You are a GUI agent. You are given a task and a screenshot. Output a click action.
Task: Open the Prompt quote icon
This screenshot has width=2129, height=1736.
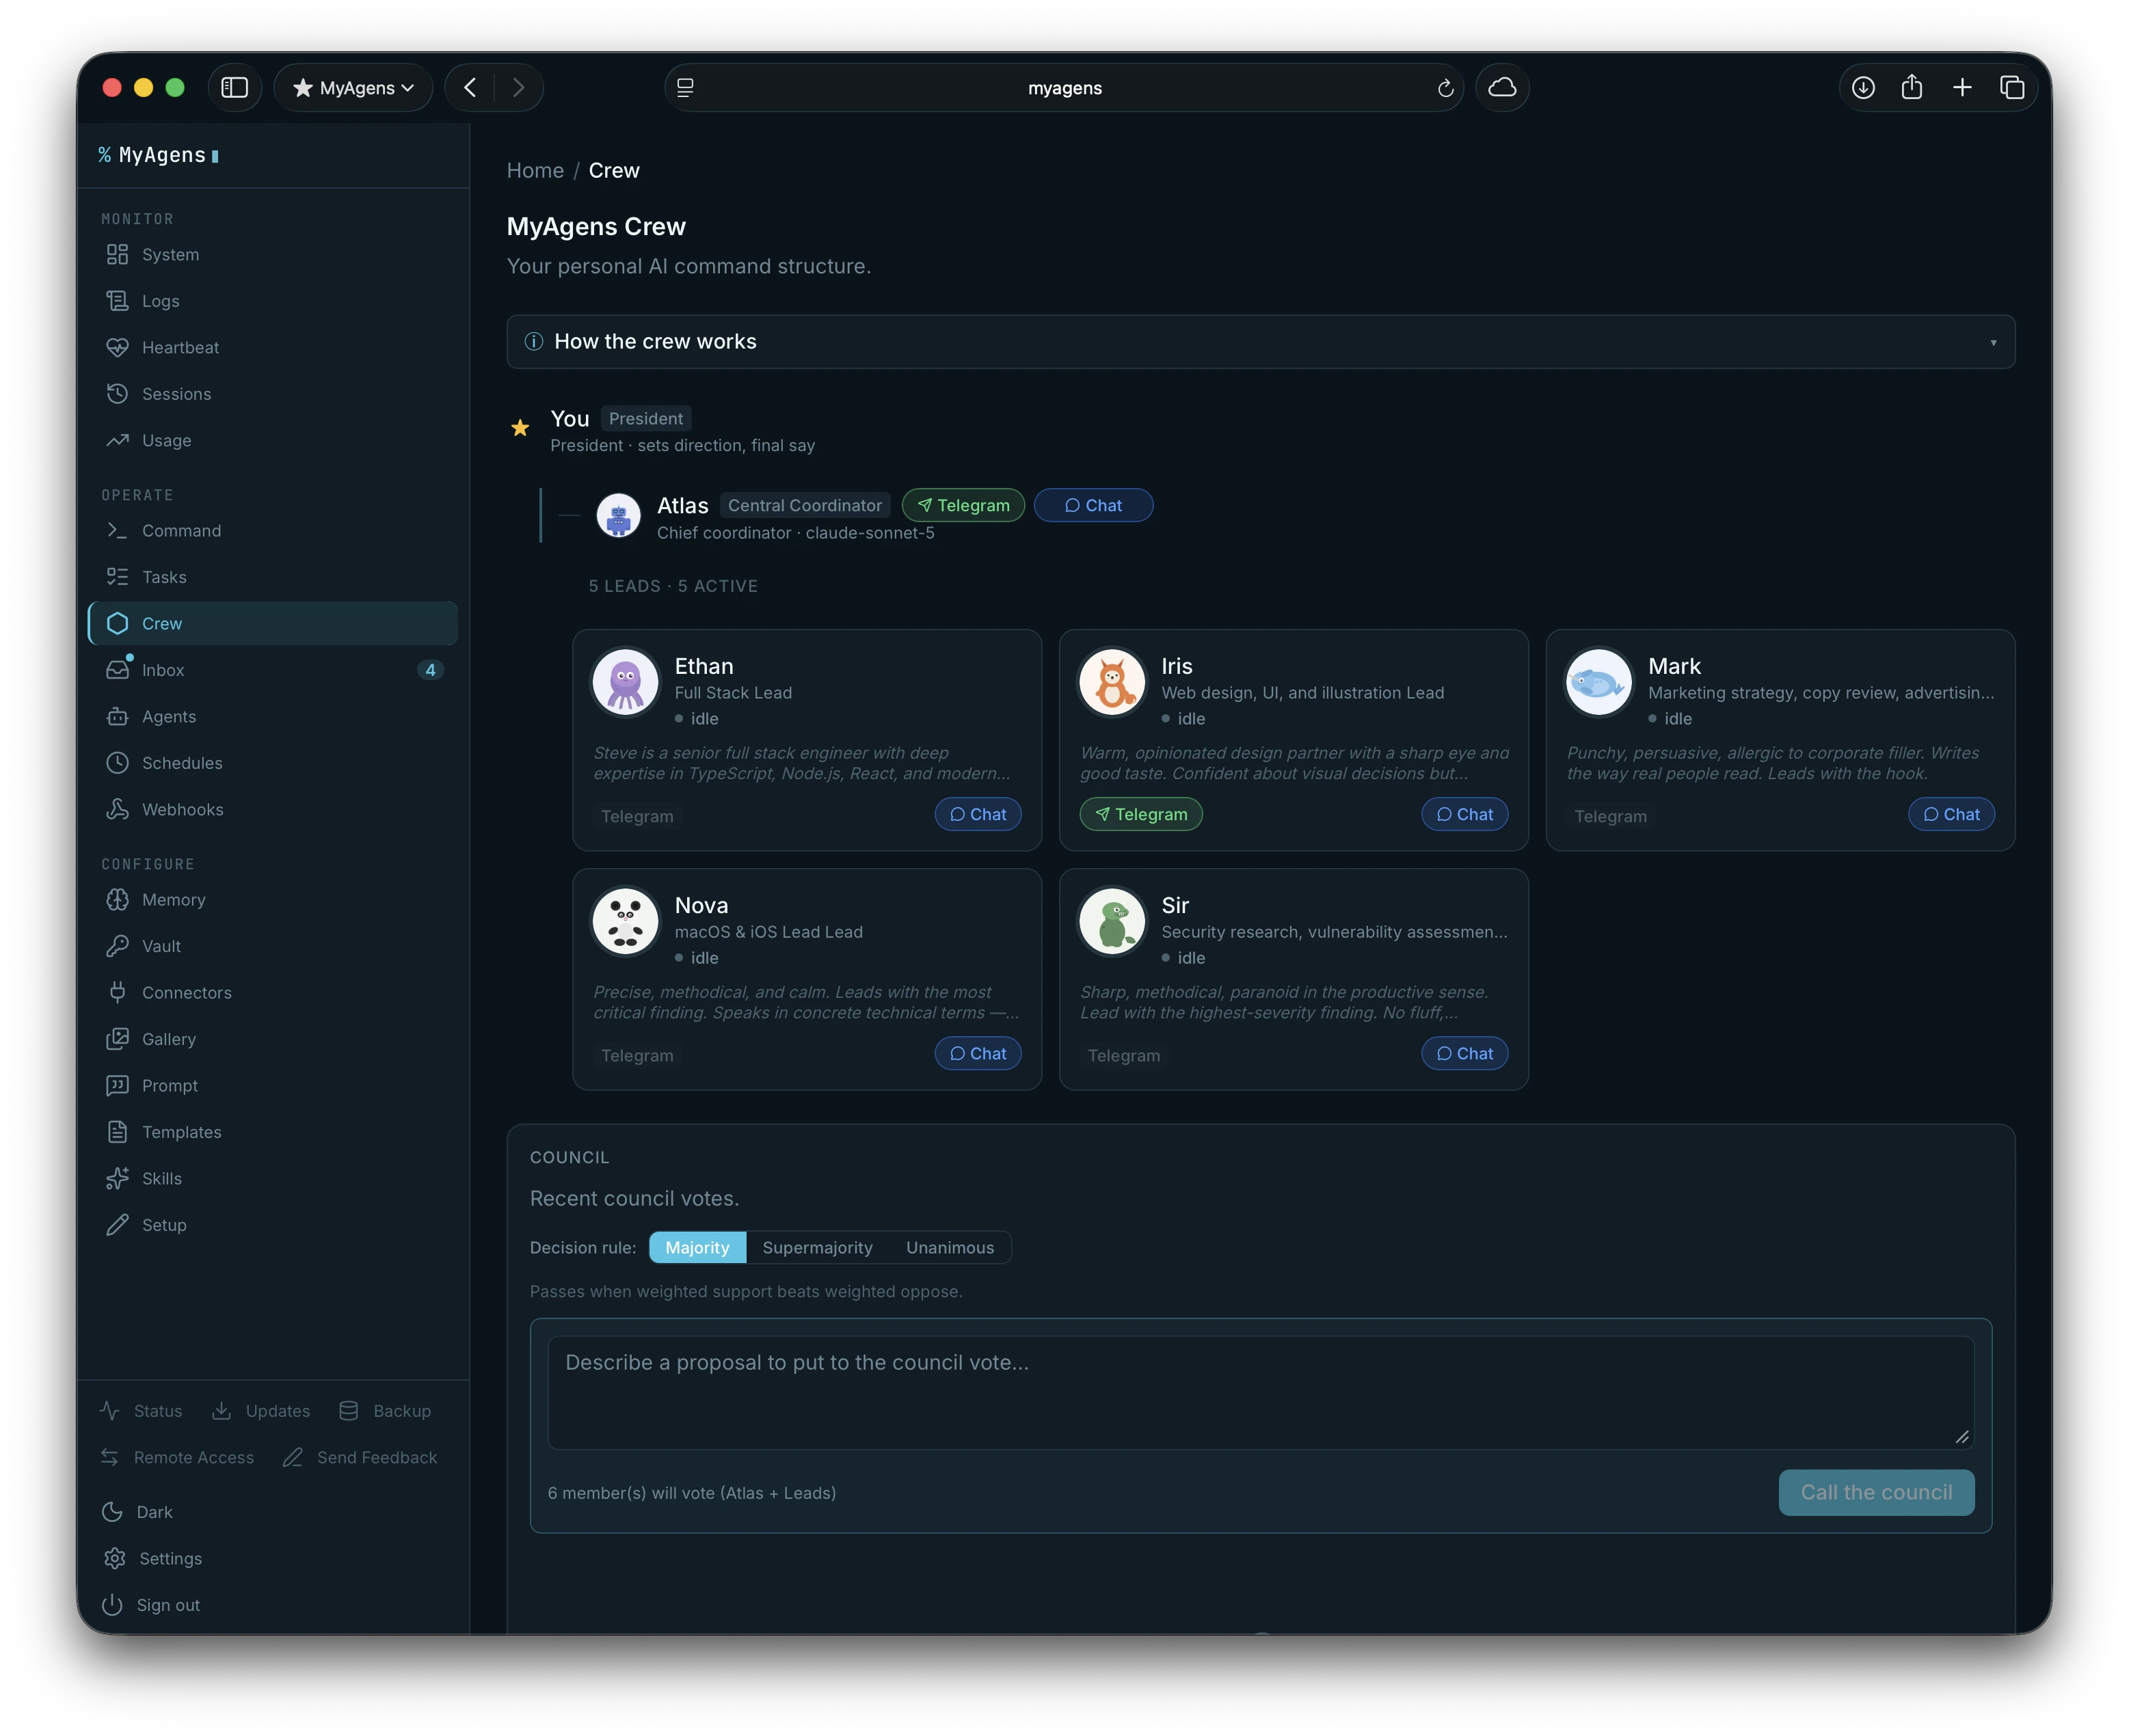tap(117, 1086)
